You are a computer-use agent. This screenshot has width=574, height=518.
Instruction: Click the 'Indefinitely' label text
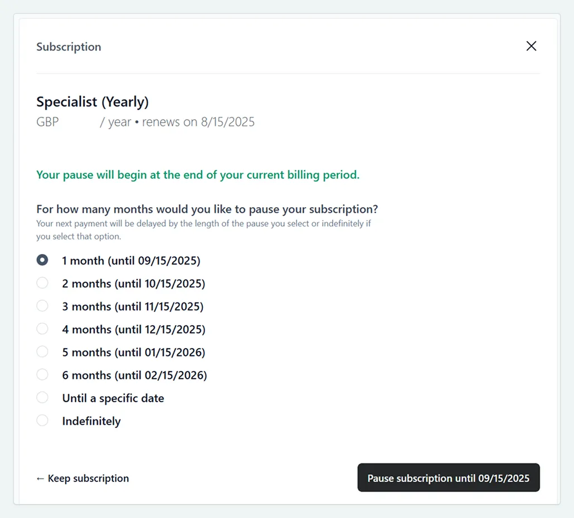point(91,421)
